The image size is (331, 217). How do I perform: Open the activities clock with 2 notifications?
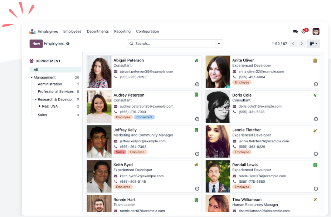point(304,31)
